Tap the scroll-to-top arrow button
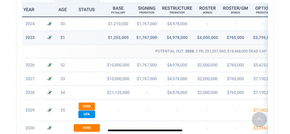The width and height of the screenshot is (290, 134). point(259,120)
